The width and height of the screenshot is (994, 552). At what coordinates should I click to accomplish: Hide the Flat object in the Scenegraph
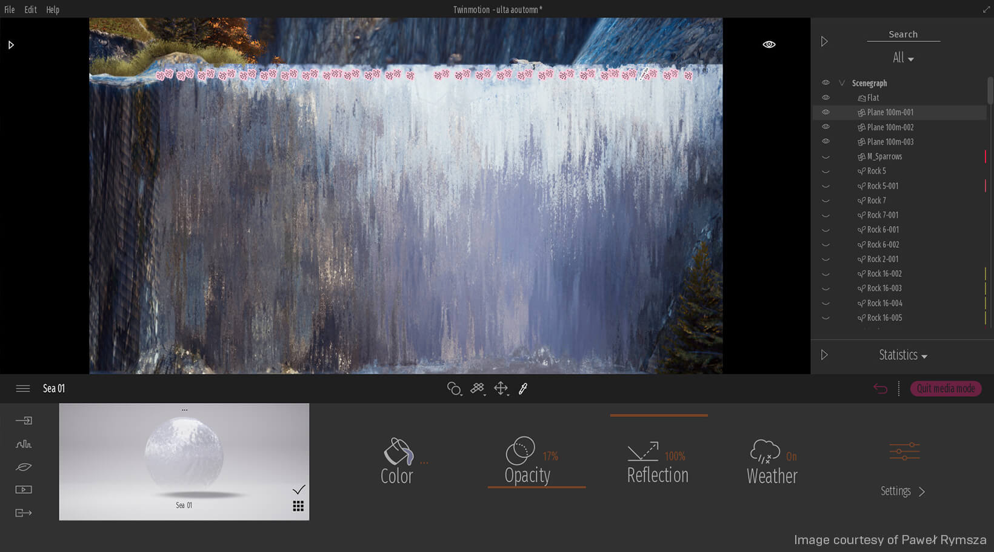tap(826, 98)
